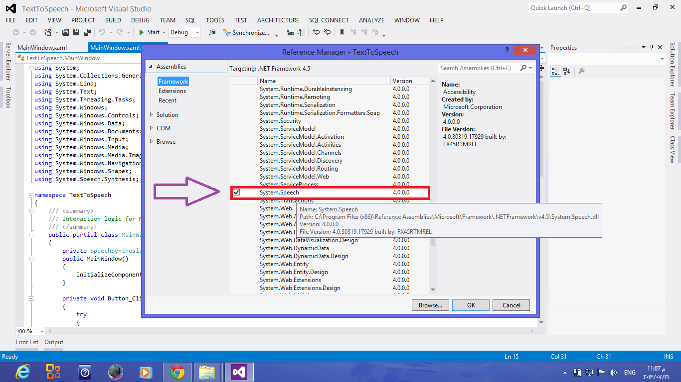The width and height of the screenshot is (681, 382).
Task: Click the Browse button in Reference Manager
Action: click(x=430, y=305)
